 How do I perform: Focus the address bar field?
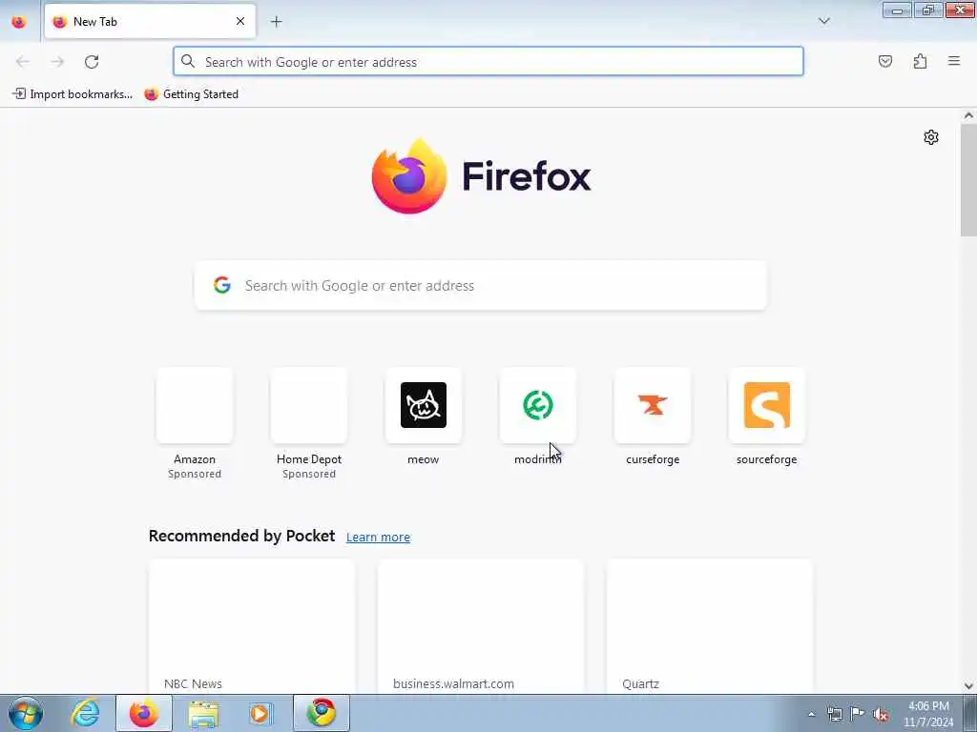(x=488, y=62)
